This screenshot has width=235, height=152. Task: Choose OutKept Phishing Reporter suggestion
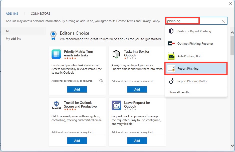(x=196, y=43)
